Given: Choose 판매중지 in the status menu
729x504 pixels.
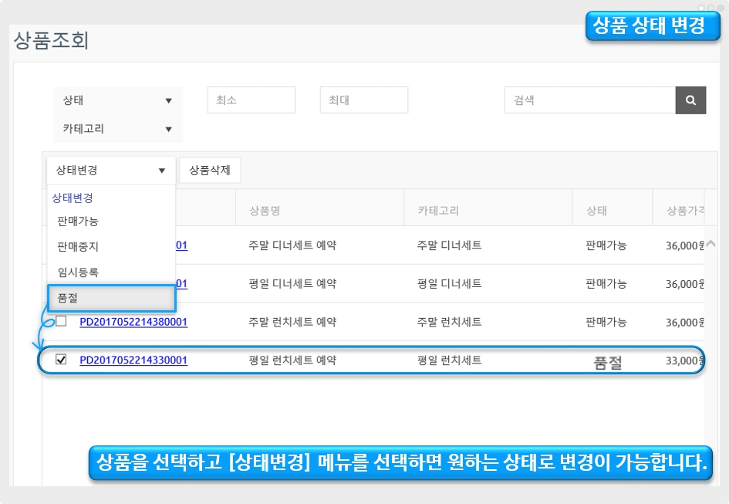Looking at the screenshot, I should (78, 247).
